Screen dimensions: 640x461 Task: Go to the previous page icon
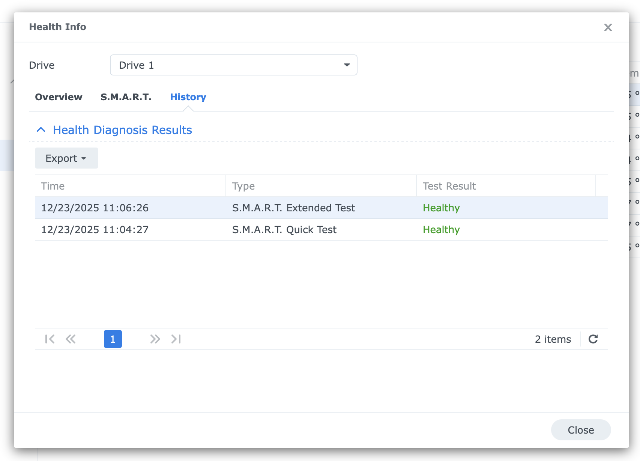click(x=71, y=339)
